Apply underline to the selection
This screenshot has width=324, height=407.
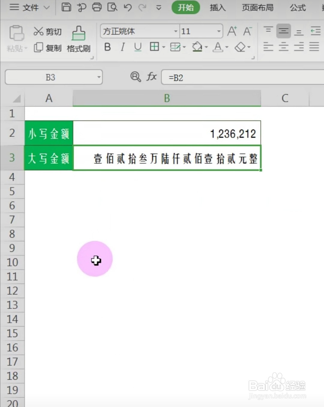137,47
